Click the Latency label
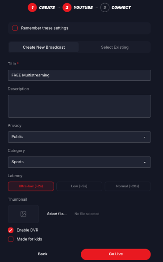This screenshot has width=163, height=262. coord(15,176)
